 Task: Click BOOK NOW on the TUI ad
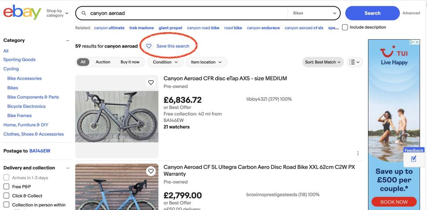(x=394, y=202)
